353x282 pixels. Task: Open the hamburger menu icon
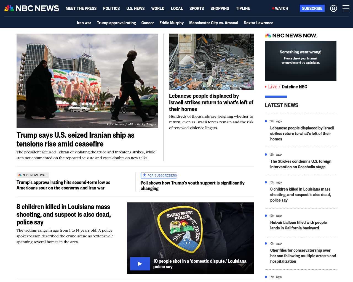coord(346,9)
